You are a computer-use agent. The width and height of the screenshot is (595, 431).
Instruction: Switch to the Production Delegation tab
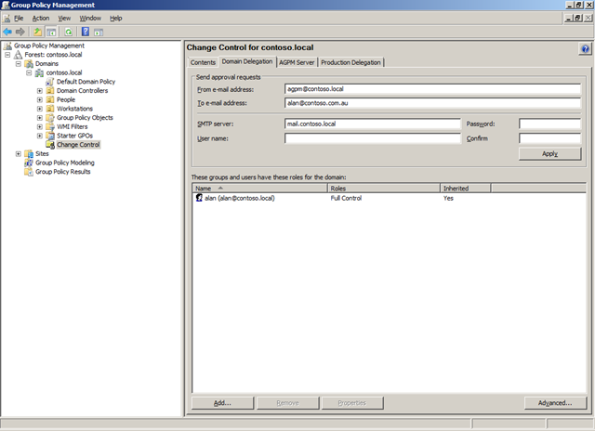[x=350, y=62]
